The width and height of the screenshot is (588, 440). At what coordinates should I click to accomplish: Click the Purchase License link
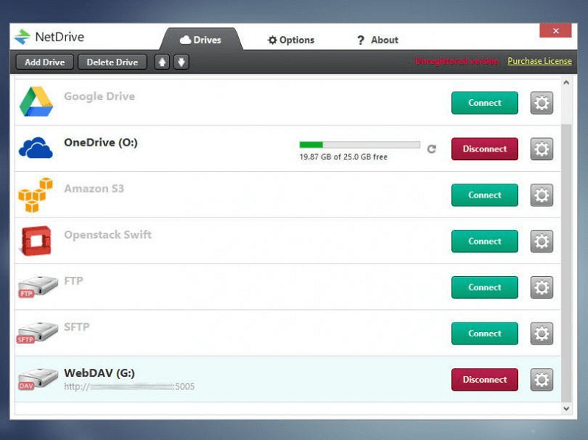pos(539,61)
